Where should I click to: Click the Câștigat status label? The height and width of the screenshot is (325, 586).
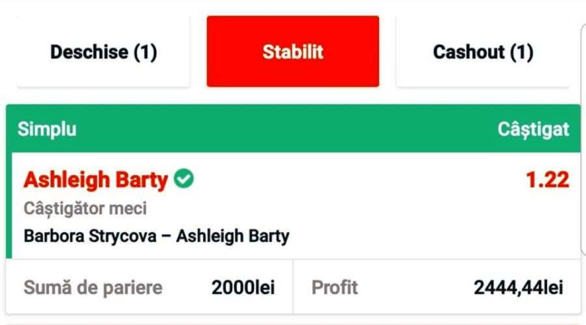click(533, 129)
